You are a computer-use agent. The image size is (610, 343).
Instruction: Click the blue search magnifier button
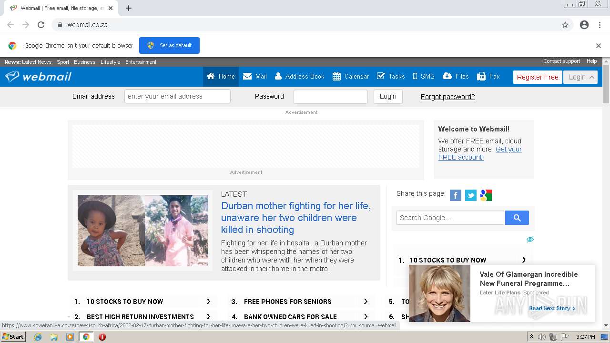coord(517,218)
